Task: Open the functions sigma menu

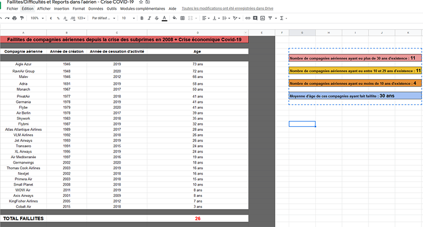Action: pyautogui.click(x=283, y=18)
